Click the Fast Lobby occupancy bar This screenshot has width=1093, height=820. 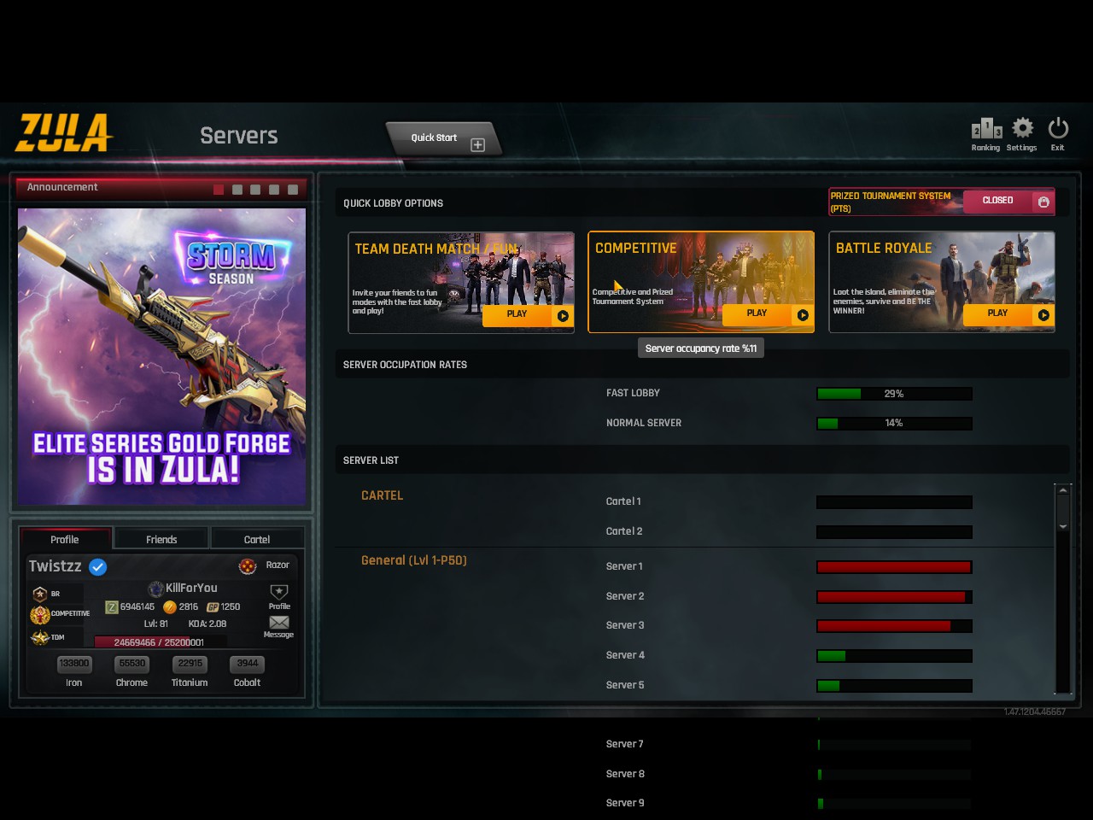(x=894, y=394)
